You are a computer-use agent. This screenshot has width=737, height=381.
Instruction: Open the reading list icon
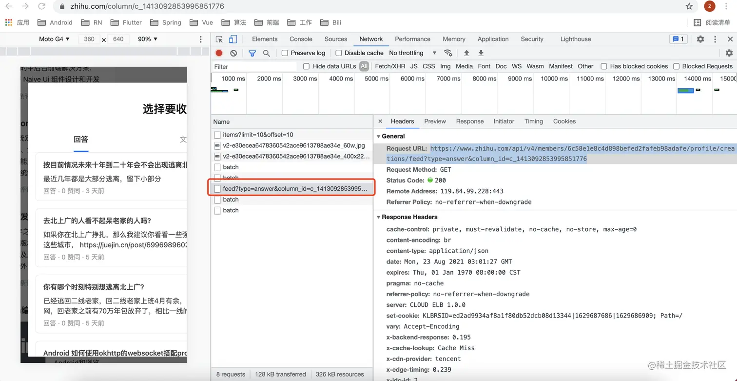[x=698, y=22]
